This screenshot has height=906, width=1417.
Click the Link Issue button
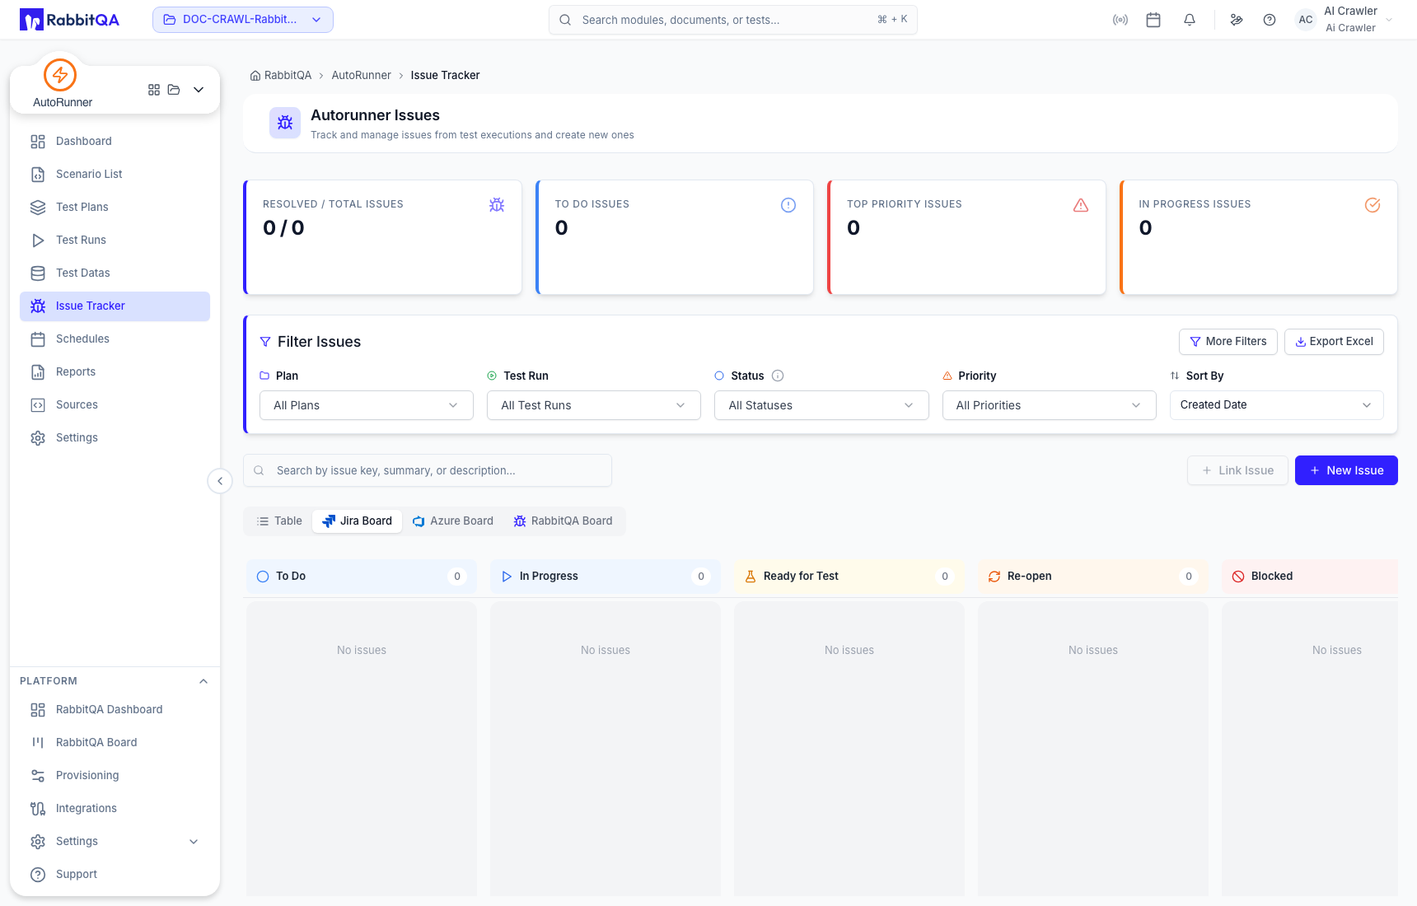tap(1237, 470)
